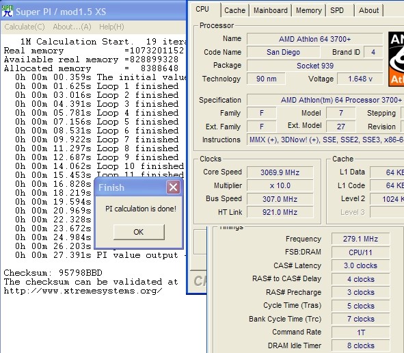Image resolution: width=404 pixels, height=353 pixels.
Task: Click the Loop 10 finished line
Action: pyautogui.click(x=99, y=166)
